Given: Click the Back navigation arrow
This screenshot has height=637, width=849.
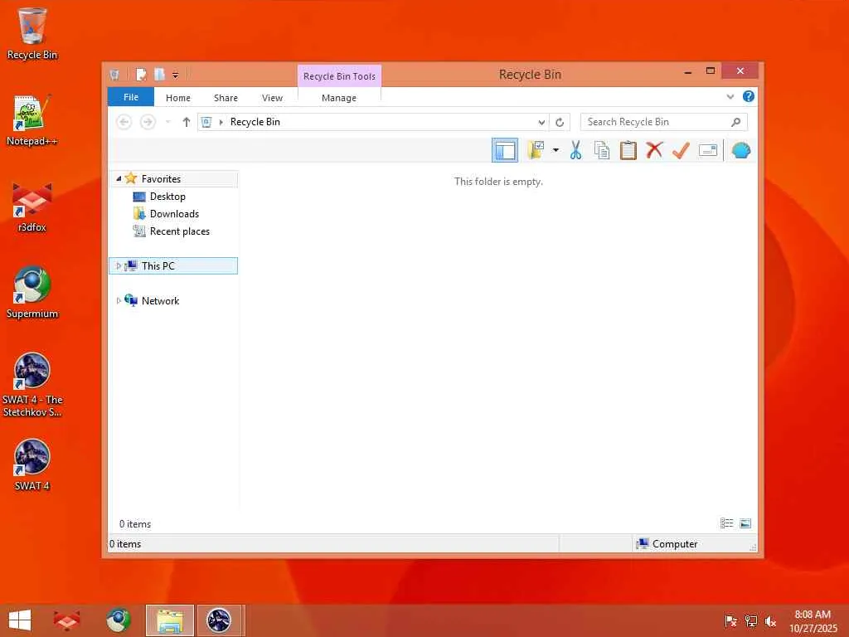Looking at the screenshot, I should click(x=124, y=122).
